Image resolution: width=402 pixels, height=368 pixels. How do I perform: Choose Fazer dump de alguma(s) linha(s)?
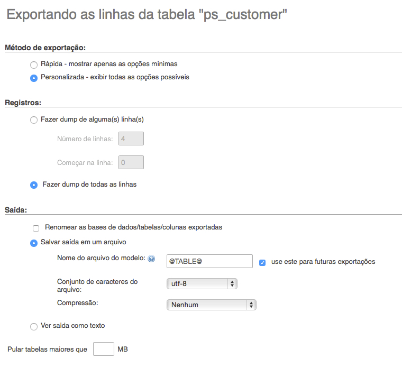(x=34, y=120)
